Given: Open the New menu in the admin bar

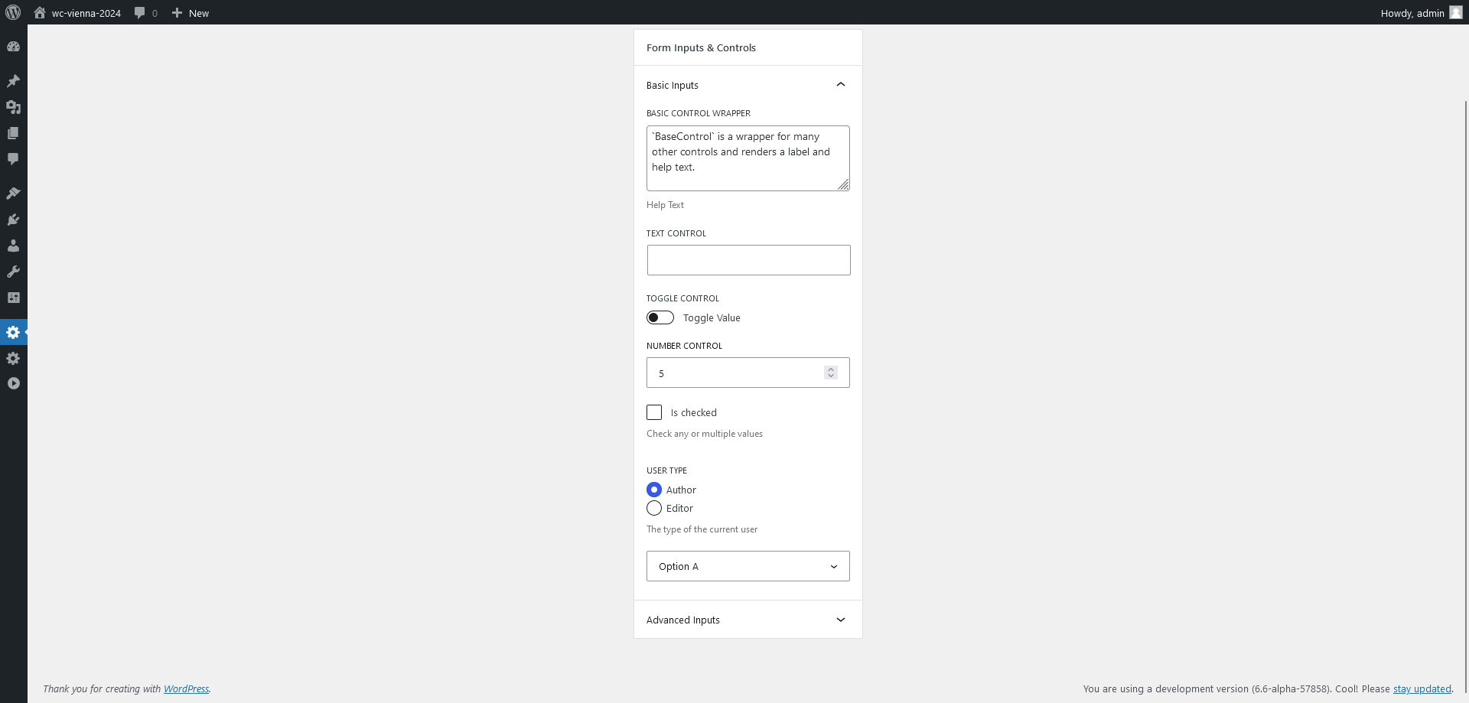Looking at the screenshot, I should [x=190, y=13].
